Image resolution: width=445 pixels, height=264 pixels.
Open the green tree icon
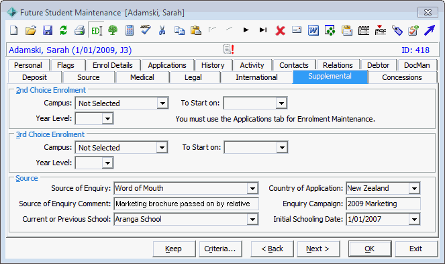pos(113,30)
